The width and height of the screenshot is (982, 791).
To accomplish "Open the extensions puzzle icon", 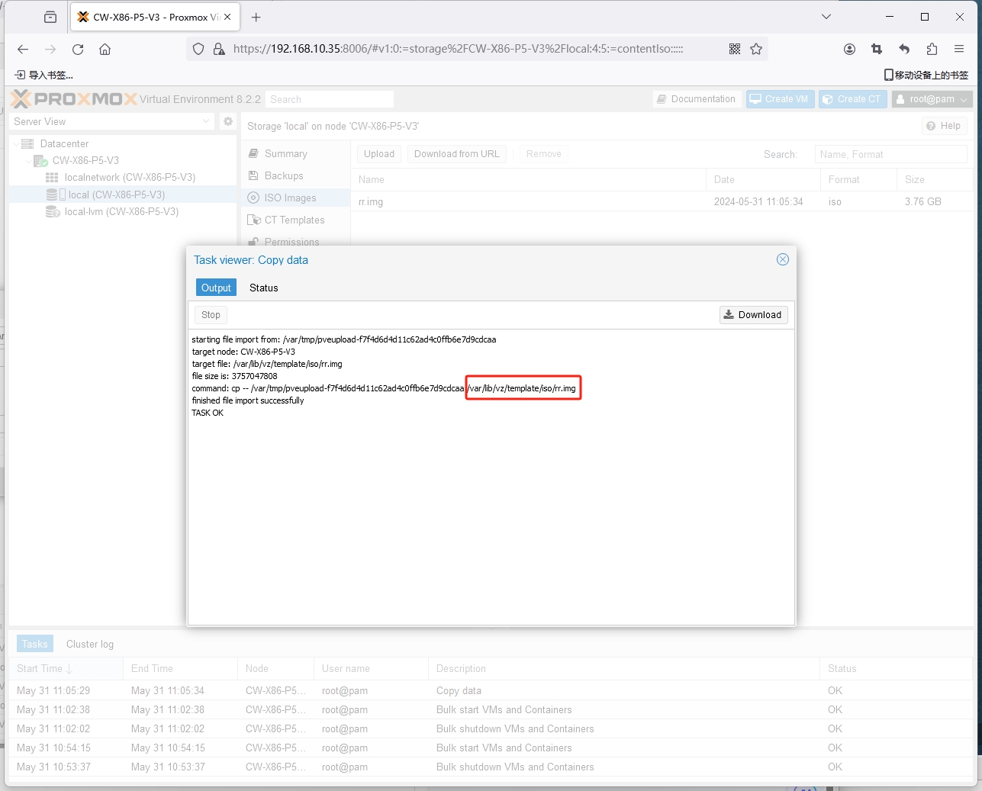I will [932, 49].
